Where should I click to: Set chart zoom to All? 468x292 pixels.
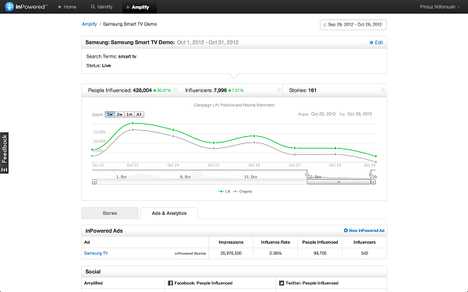point(139,114)
